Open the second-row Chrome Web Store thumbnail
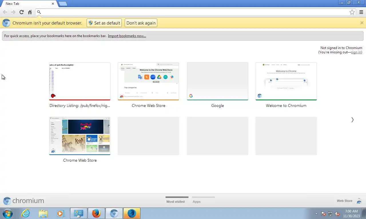 [80, 136]
